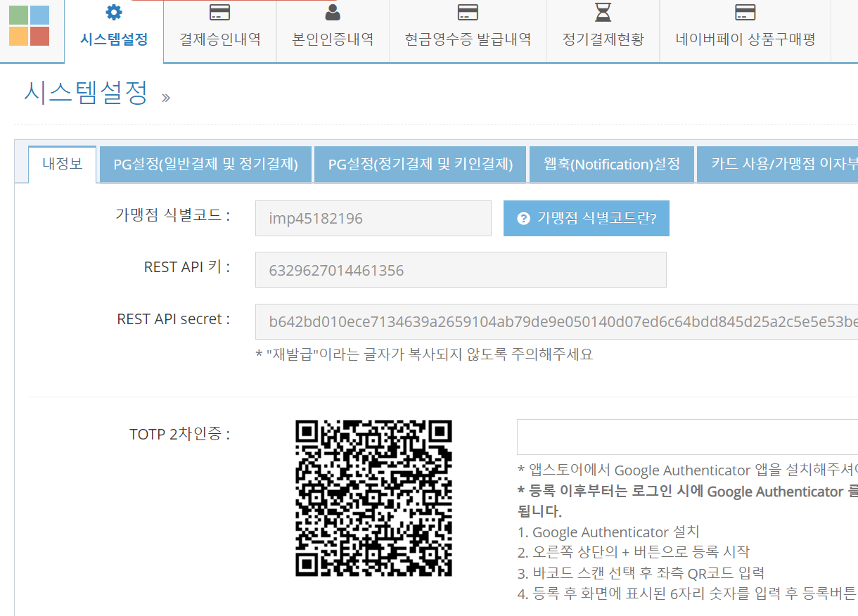The width and height of the screenshot is (858, 616).
Task: Click the bold '등록 이후부터는 로그인 시에' notice
Action: coord(687,501)
